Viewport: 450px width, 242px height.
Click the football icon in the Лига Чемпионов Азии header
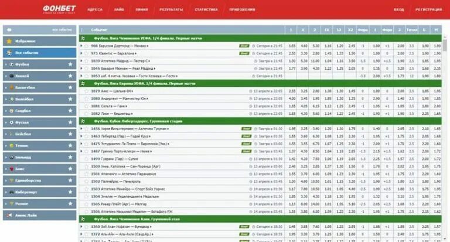tap(83, 219)
